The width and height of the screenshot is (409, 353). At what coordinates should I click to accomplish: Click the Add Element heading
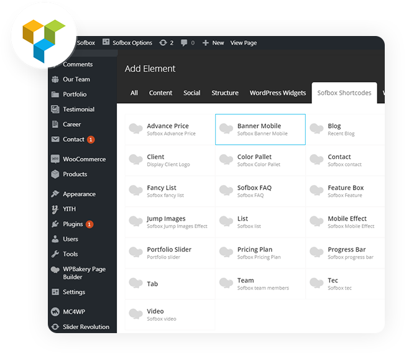pyautogui.click(x=150, y=68)
